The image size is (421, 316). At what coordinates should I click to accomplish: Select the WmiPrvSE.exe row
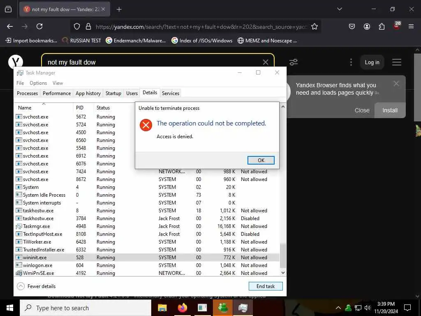(x=147, y=273)
